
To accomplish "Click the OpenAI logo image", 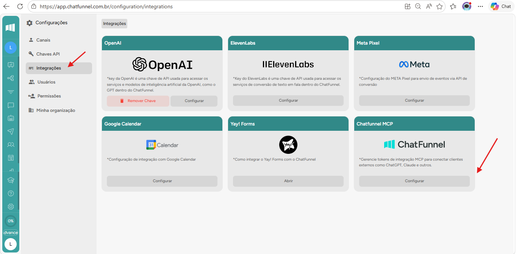I will click(162, 64).
